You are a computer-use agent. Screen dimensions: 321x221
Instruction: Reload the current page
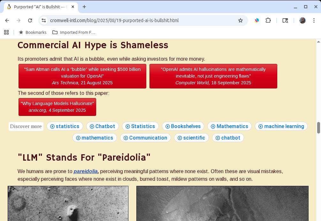(x=30, y=20)
